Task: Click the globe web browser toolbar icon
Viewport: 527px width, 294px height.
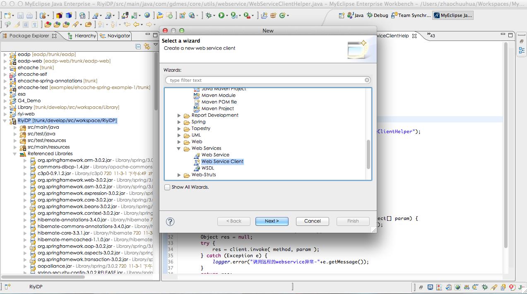Action: pos(147,15)
